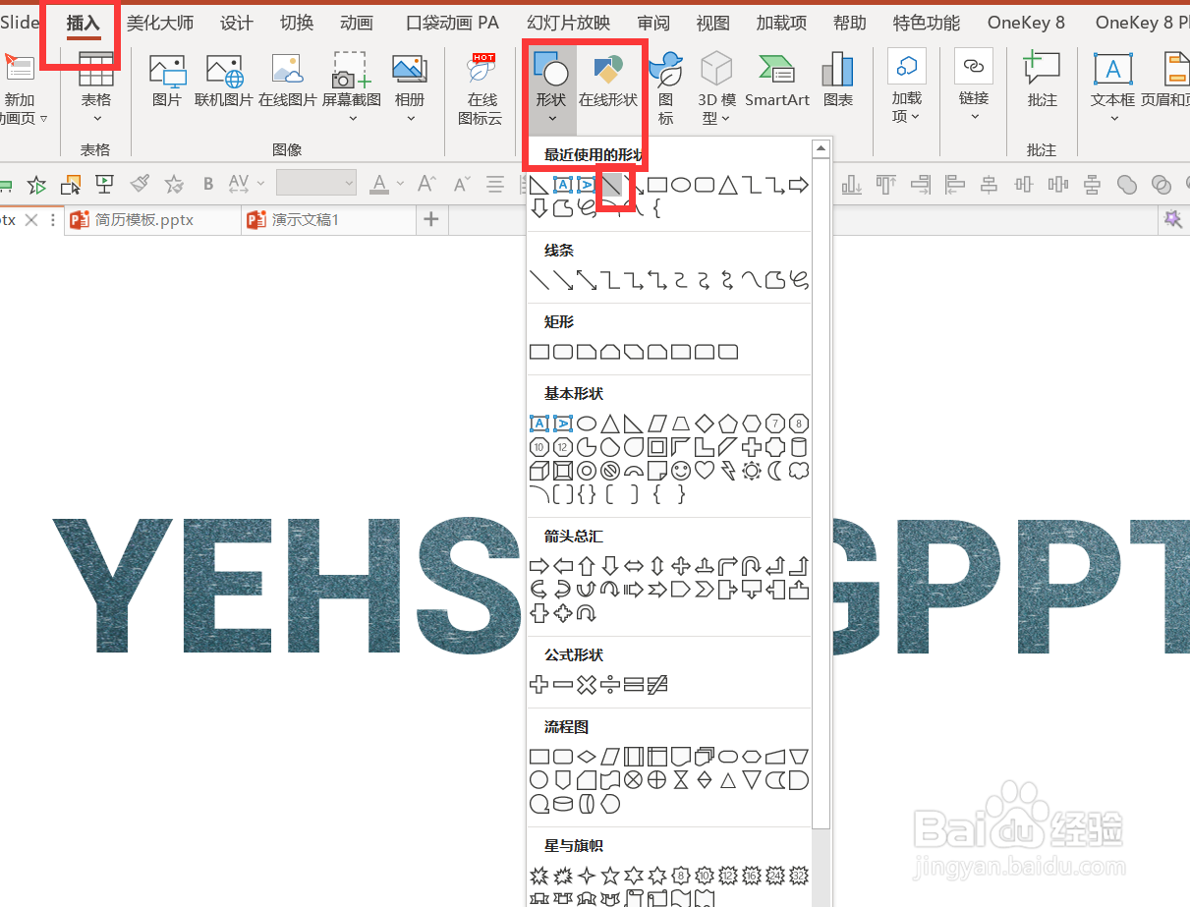The width and height of the screenshot is (1190, 907).
Task: Open Online Icon Cloud (在线图标云)
Action: tap(481, 88)
